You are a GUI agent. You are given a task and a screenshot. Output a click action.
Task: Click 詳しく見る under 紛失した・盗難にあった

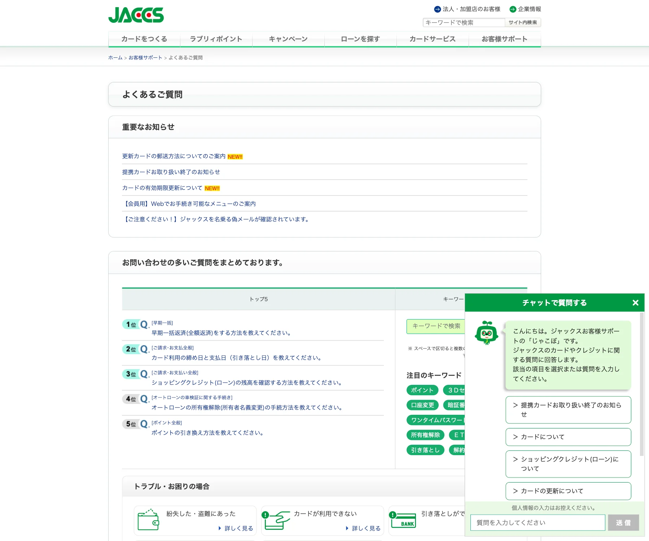(x=236, y=528)
